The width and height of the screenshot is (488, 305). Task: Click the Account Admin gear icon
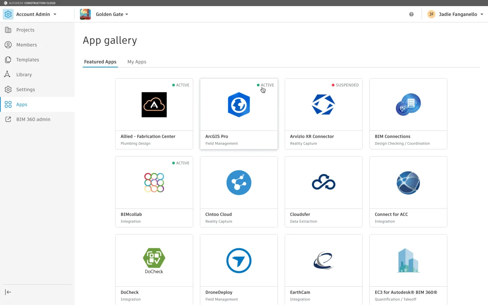click(x=8, y=14)
